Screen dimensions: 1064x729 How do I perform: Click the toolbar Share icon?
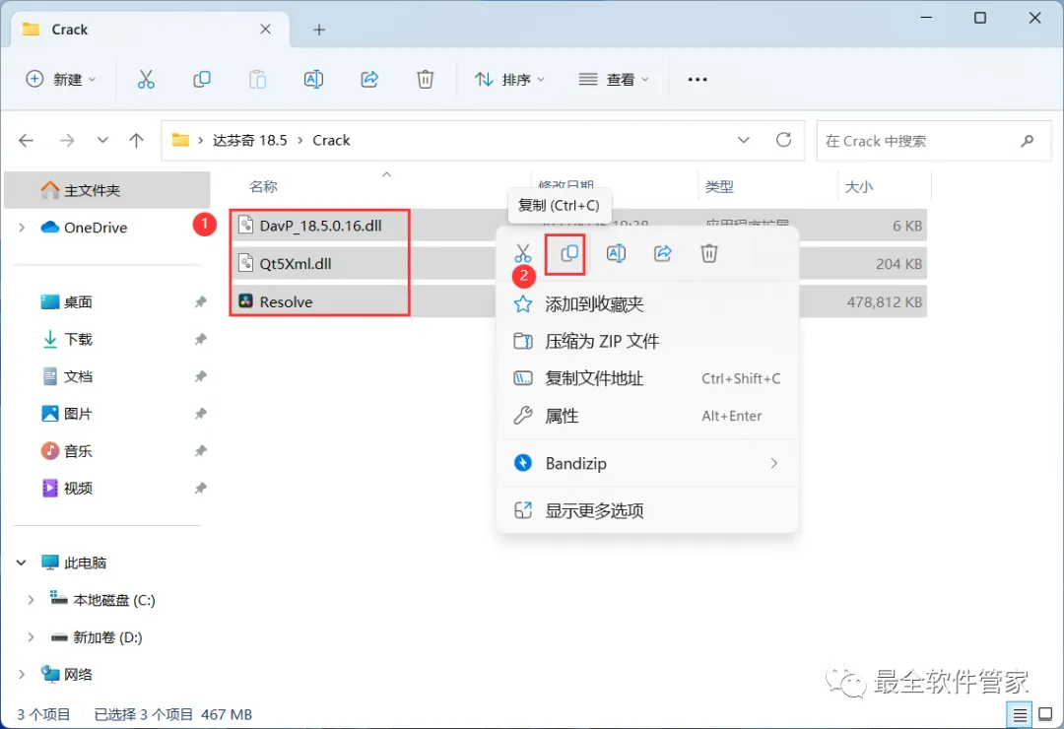pyautogui.click(x=369, y=80)
